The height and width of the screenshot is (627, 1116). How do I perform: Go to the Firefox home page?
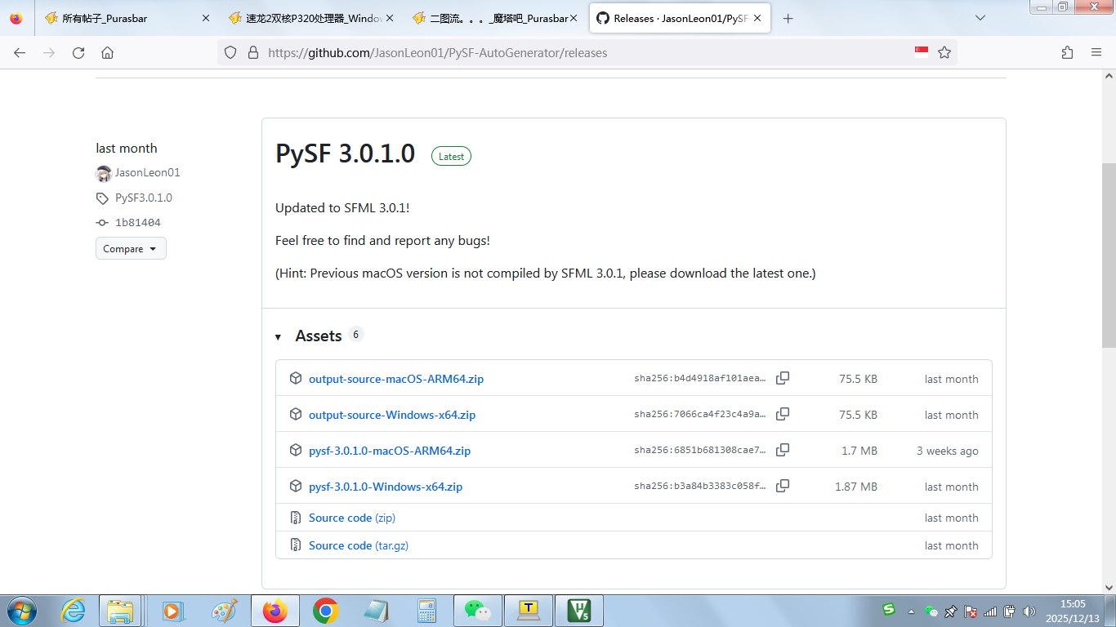pos(107,52)
